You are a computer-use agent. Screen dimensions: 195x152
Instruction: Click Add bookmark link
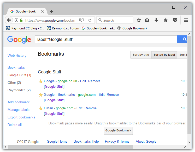point(19,102)
